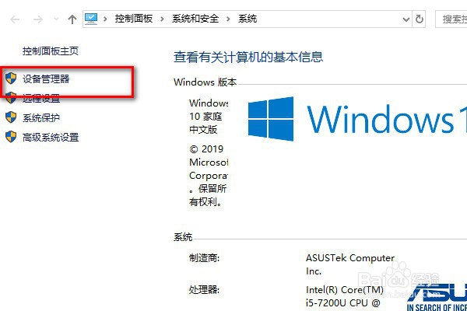Select 控制面板 breadcrumb item
This screenshot has width=467, height=311.
pyautogui.click(x=134, y=19)
